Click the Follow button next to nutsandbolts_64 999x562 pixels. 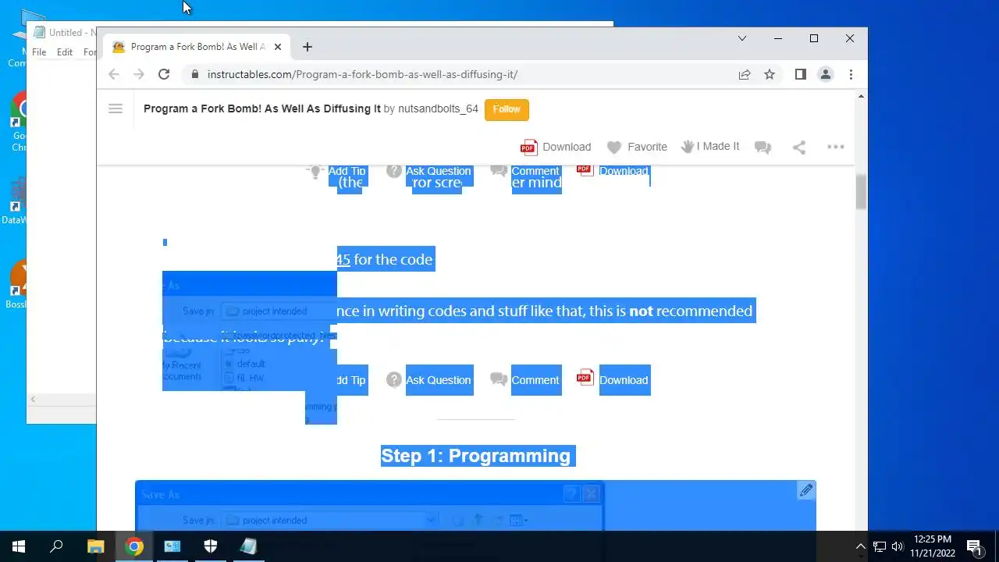tap(507, 109)
